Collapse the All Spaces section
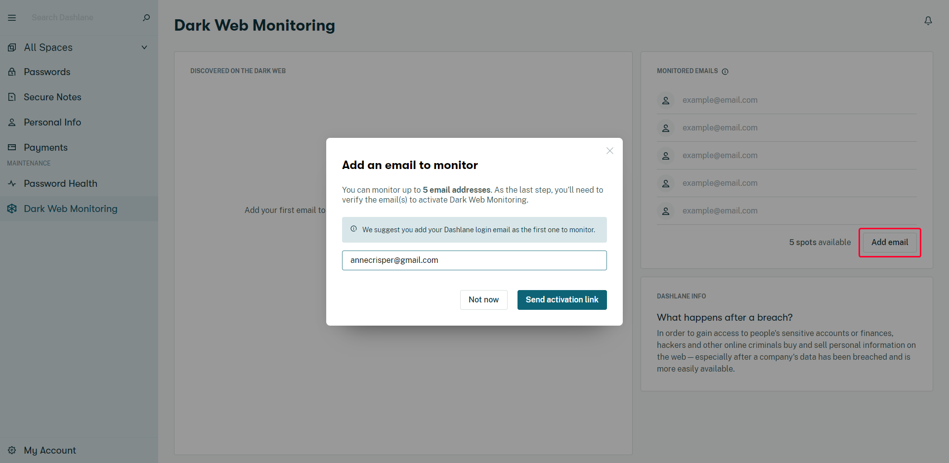Screen dimensions: 949x463 pos(144,47)
